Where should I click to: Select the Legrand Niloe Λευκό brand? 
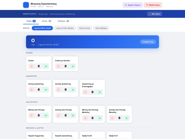(x=42, y=28)
